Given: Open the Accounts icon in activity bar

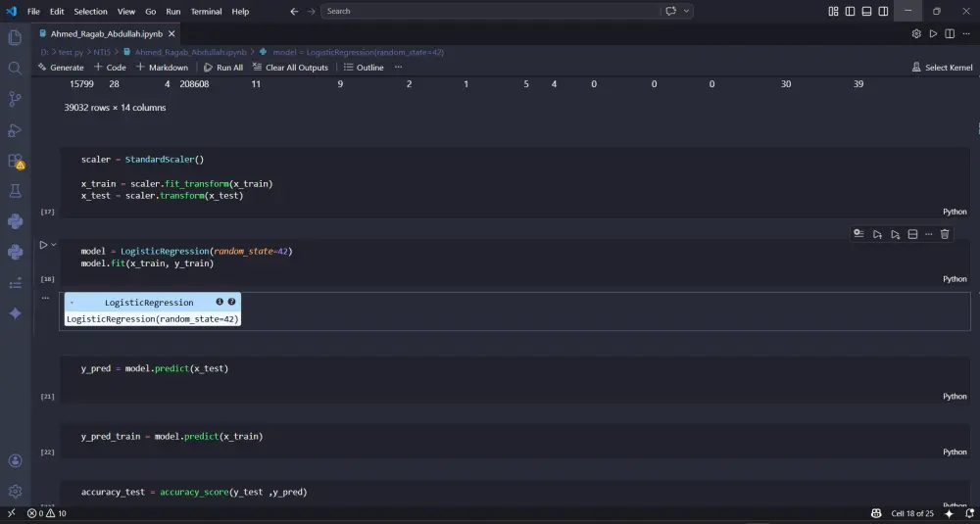Looking at the screenshot, I should 15,461.
